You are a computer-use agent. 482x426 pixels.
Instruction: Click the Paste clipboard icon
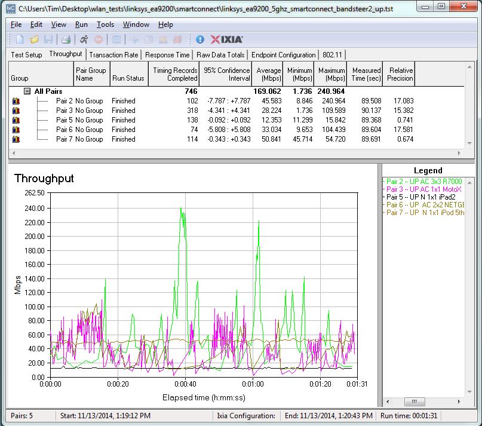tap(163, 39)
